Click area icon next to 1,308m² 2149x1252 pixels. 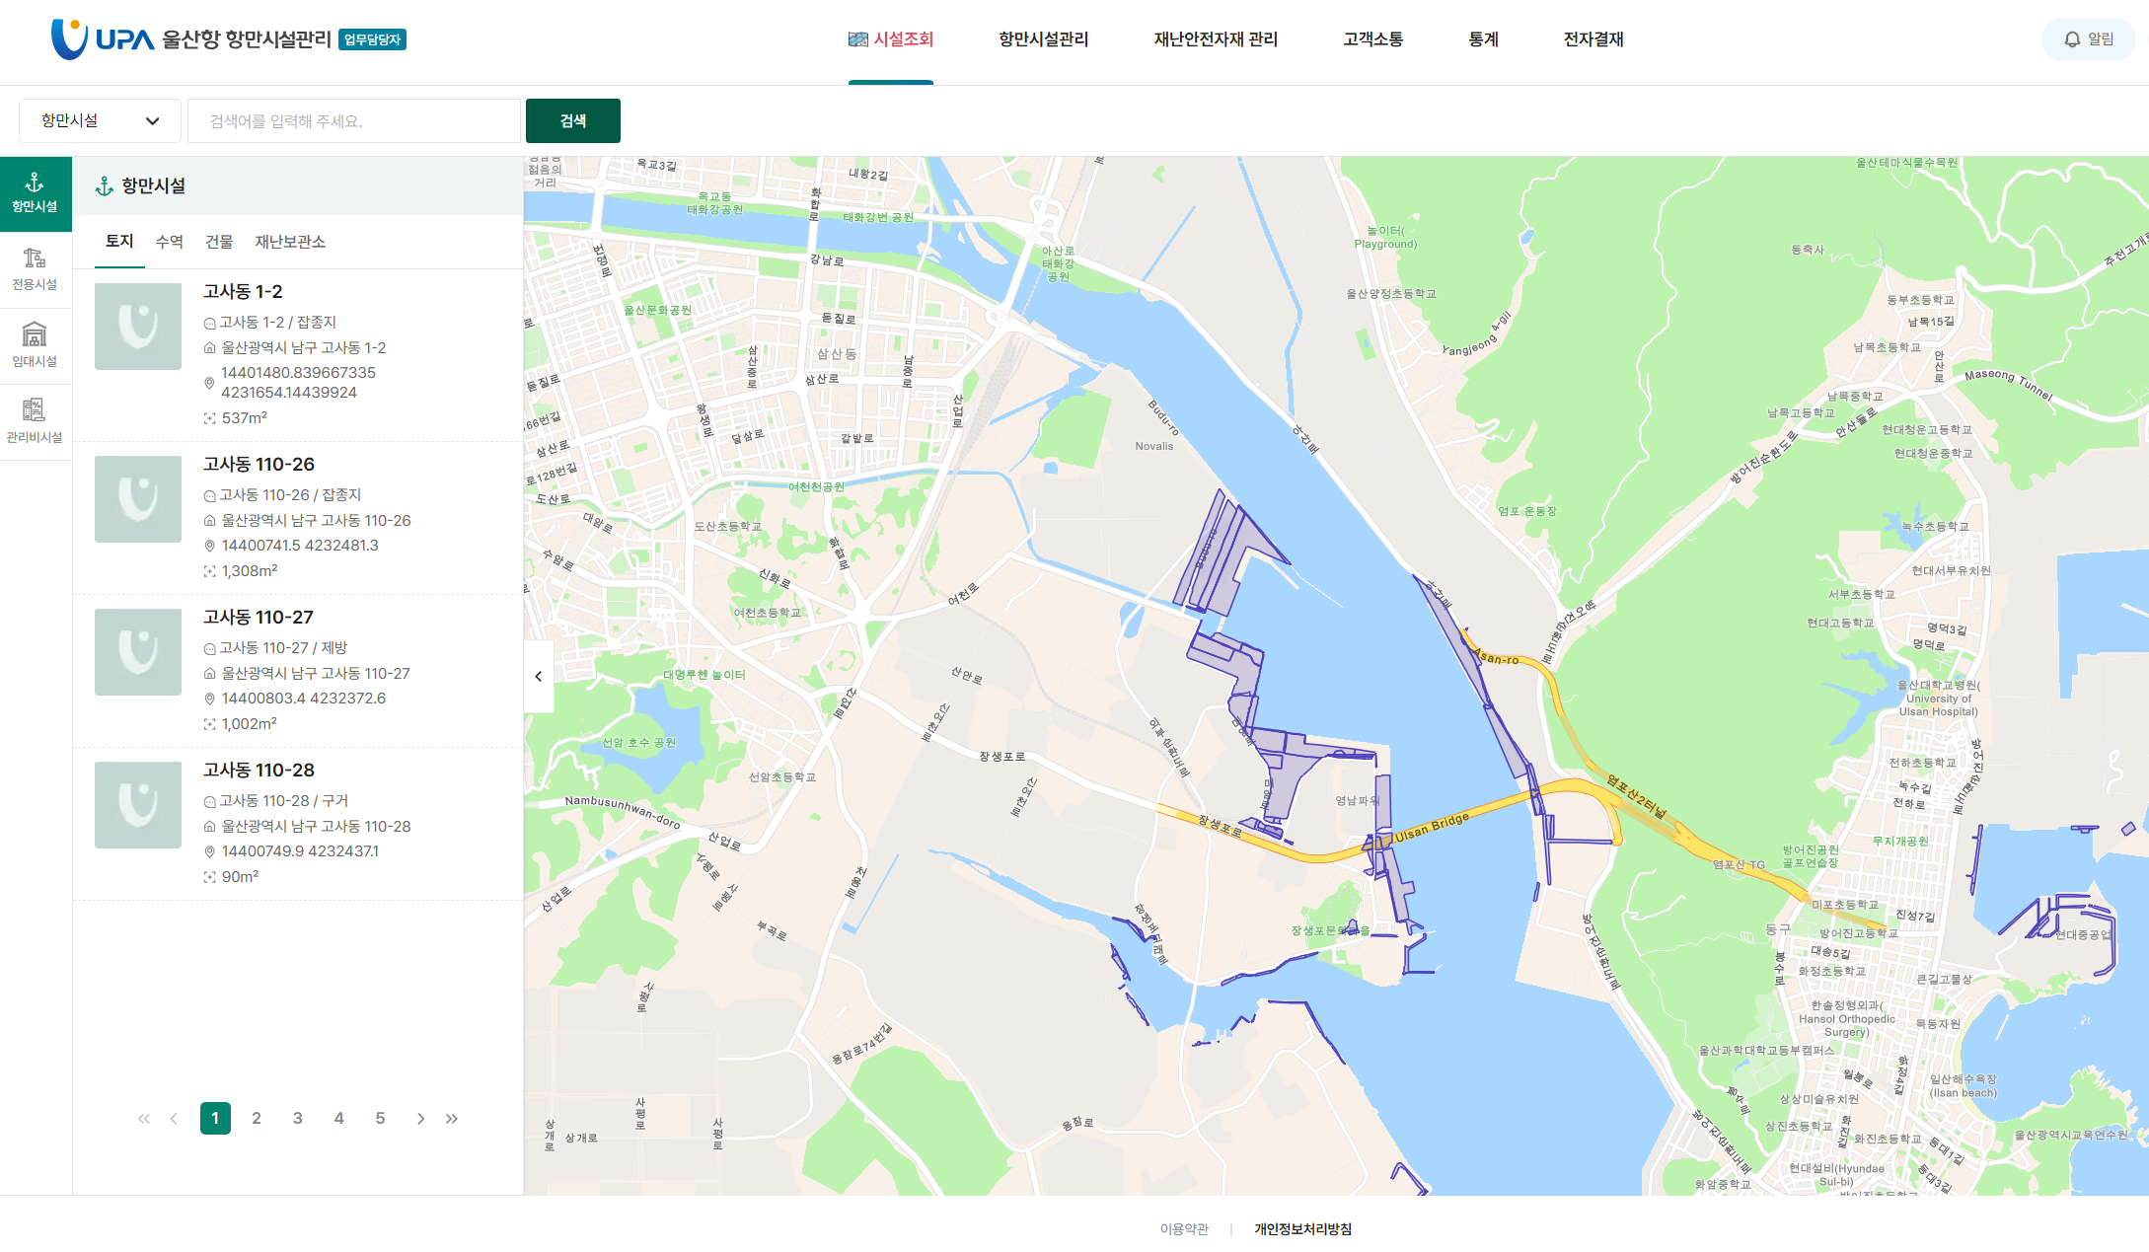[209, 571]
